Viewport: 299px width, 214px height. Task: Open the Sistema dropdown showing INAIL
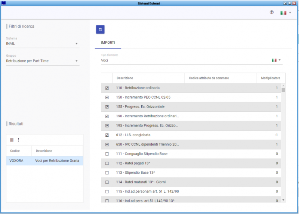click(43, 44)
